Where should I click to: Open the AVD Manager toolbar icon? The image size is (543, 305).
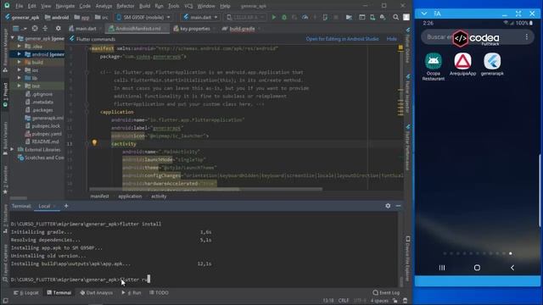(x=372, y=17)
